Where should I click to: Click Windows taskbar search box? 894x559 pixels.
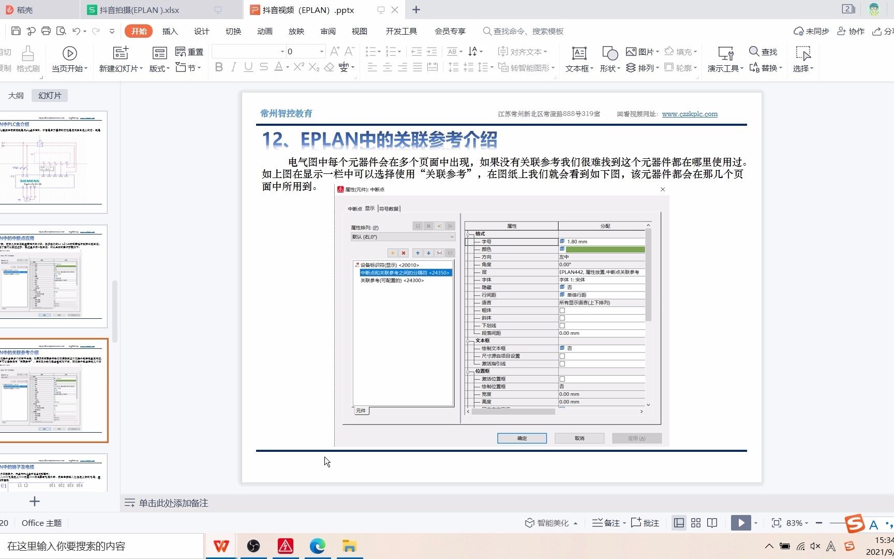[x=101, y=546]
